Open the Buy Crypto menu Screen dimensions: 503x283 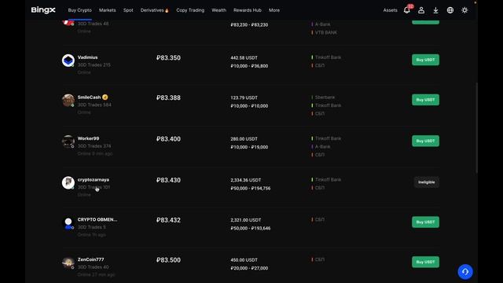[x=79, y=10]
